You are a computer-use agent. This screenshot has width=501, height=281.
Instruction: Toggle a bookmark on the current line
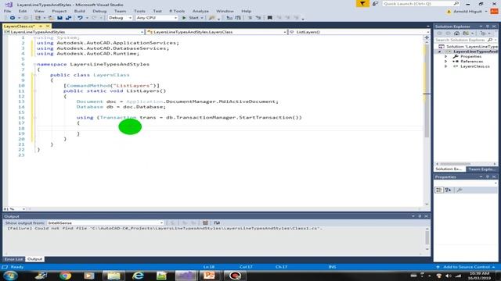[269, 18]
